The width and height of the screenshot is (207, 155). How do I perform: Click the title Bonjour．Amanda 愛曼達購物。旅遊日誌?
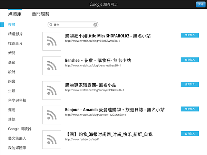tap(115, 110)
